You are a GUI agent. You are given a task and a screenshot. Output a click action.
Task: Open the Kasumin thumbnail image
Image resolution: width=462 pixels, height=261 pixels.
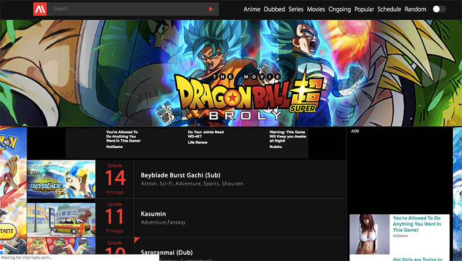pyautogui.click(x=61, y=219)
